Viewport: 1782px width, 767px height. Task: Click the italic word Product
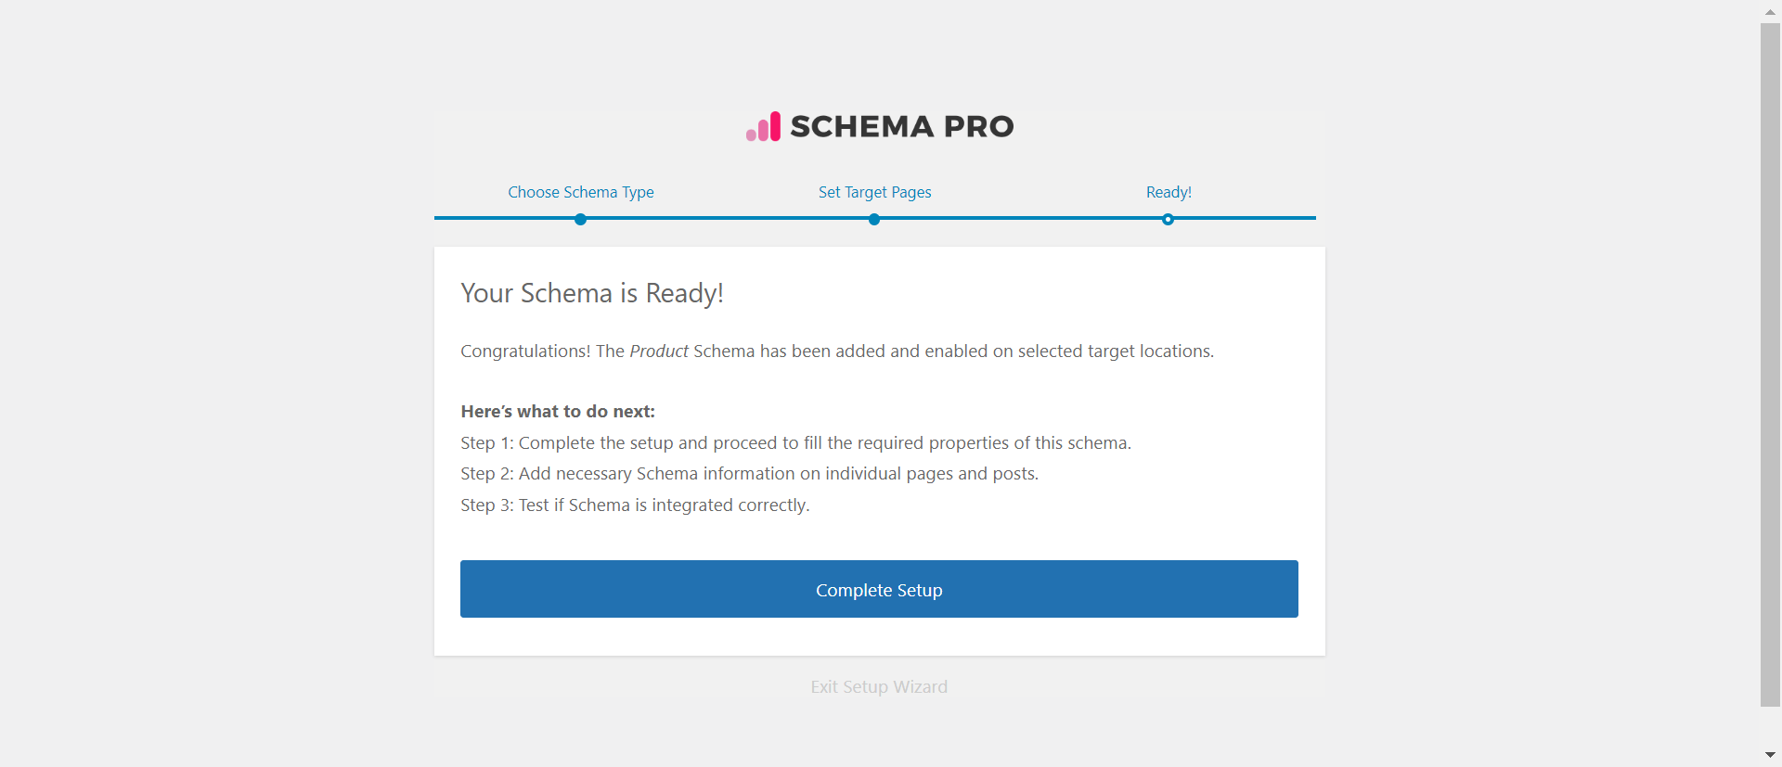659,352
